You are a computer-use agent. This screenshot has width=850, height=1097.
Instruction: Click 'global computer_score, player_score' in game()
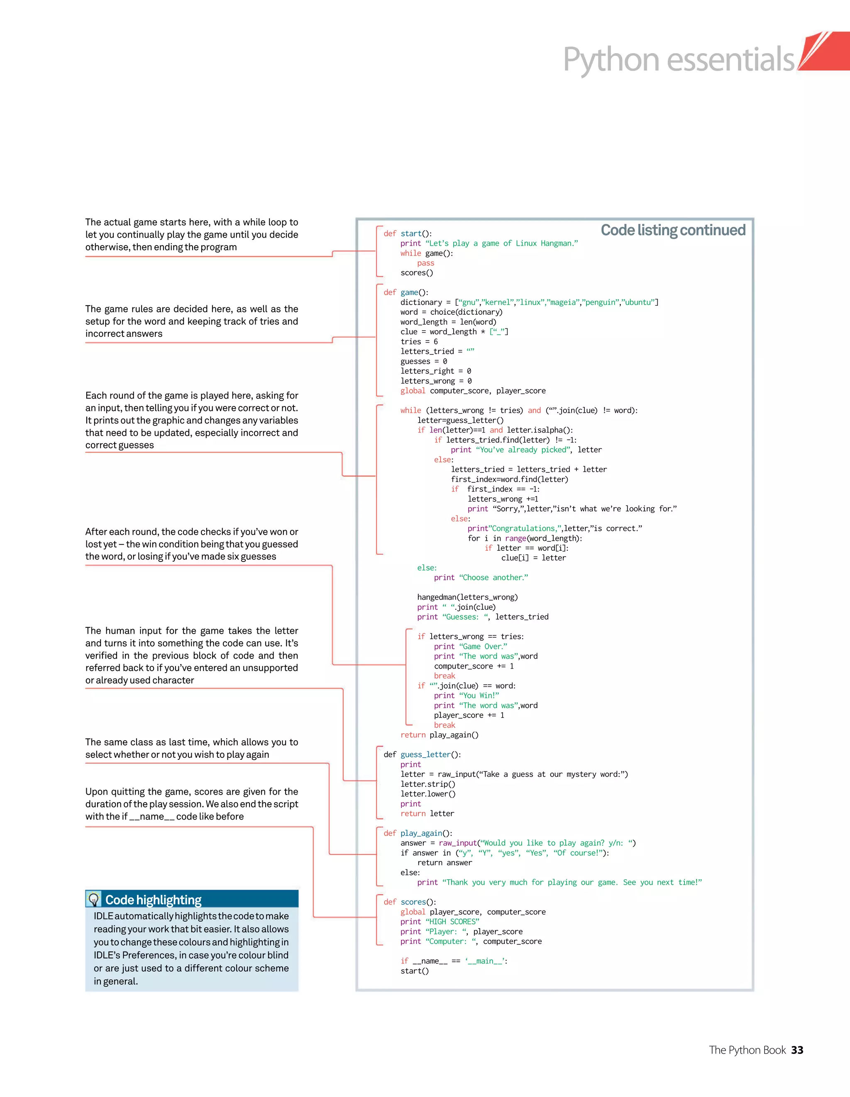click(x=472, y=391)
